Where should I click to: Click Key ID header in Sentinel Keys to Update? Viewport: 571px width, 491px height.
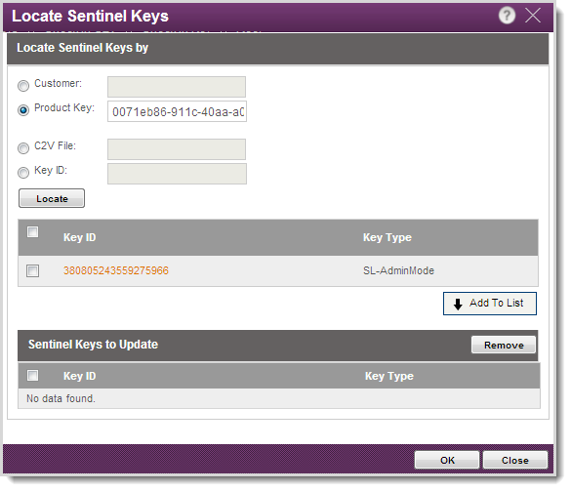(79, 376)
